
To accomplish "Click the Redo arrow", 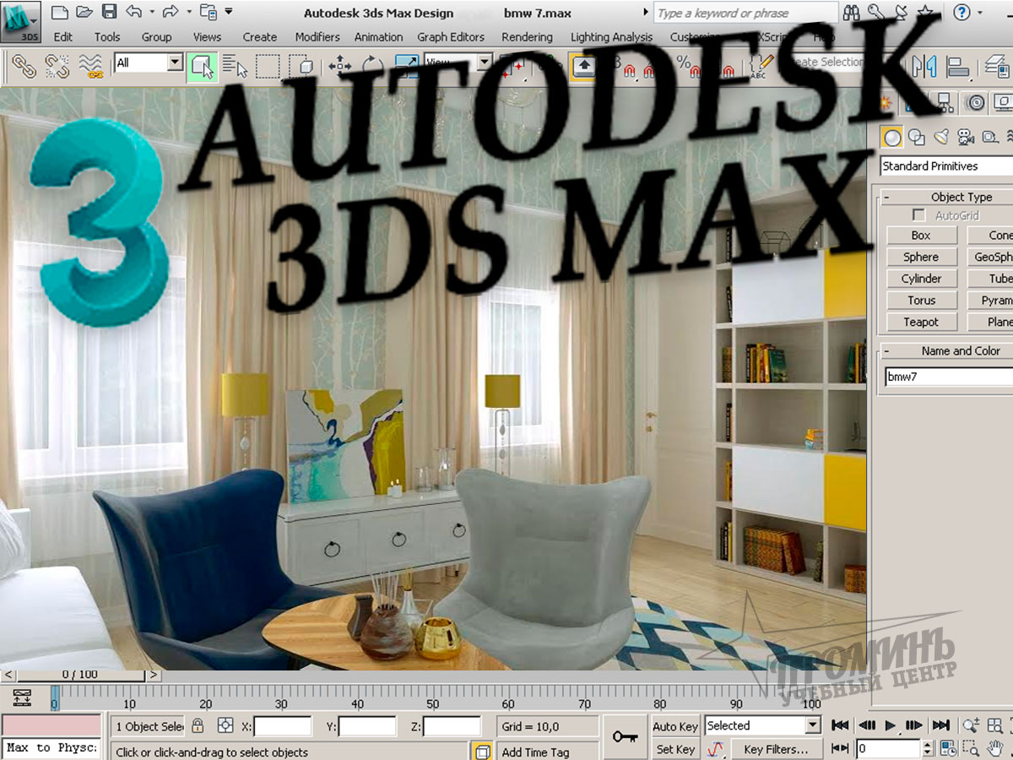I will click(171, 13).
